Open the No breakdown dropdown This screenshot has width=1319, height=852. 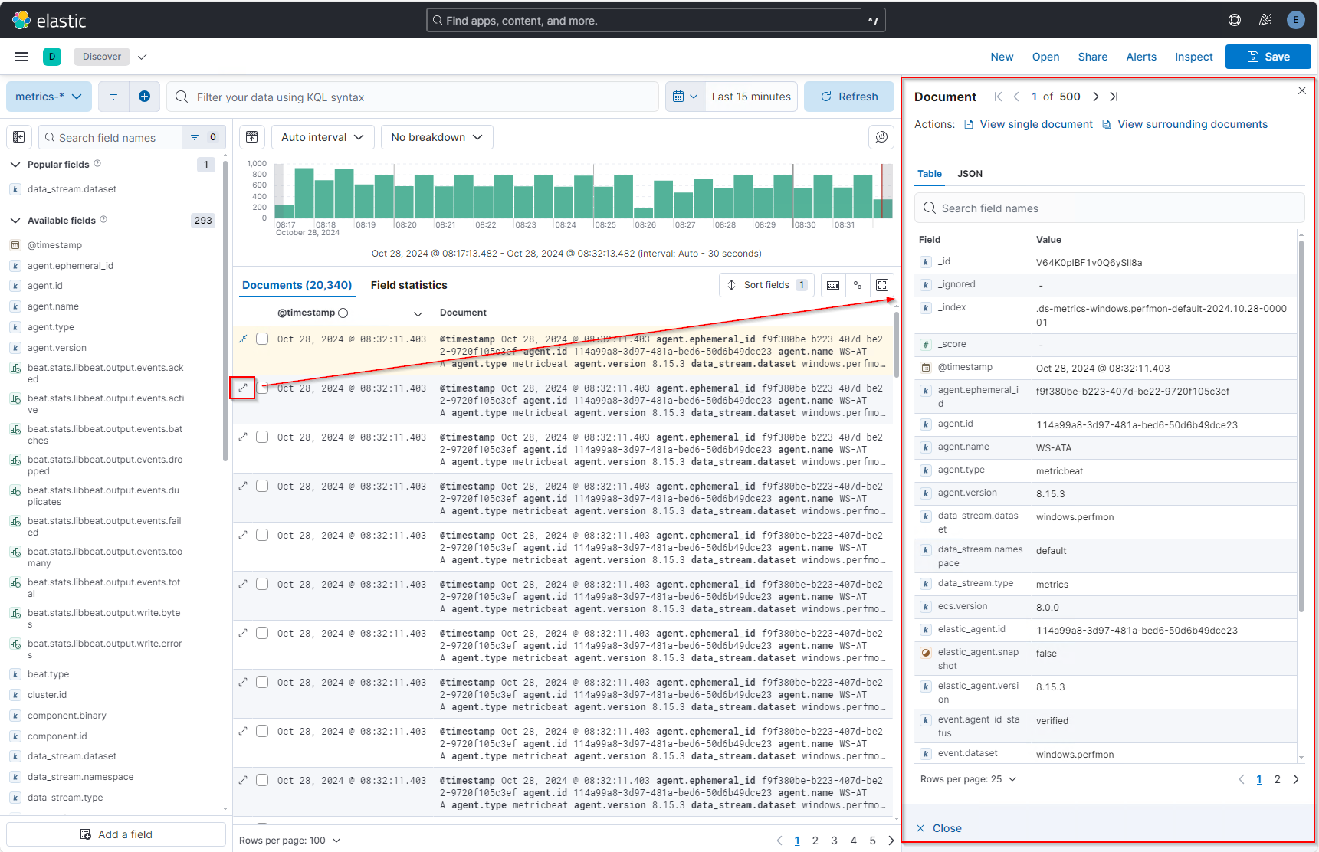(x=437, y=137)
